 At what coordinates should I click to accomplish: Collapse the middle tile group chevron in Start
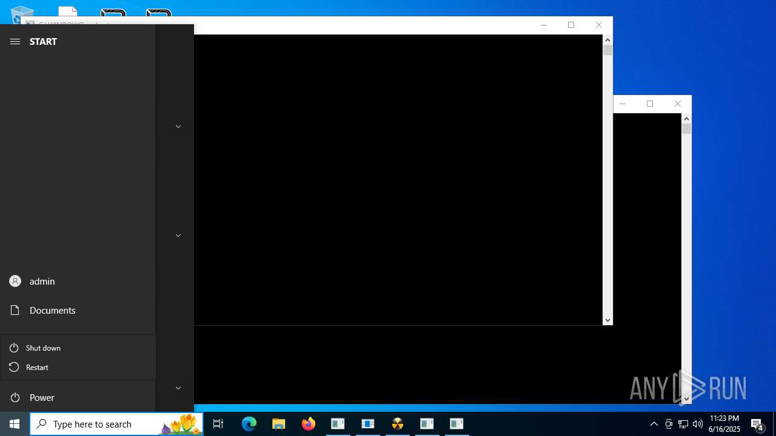coord(178,236)
